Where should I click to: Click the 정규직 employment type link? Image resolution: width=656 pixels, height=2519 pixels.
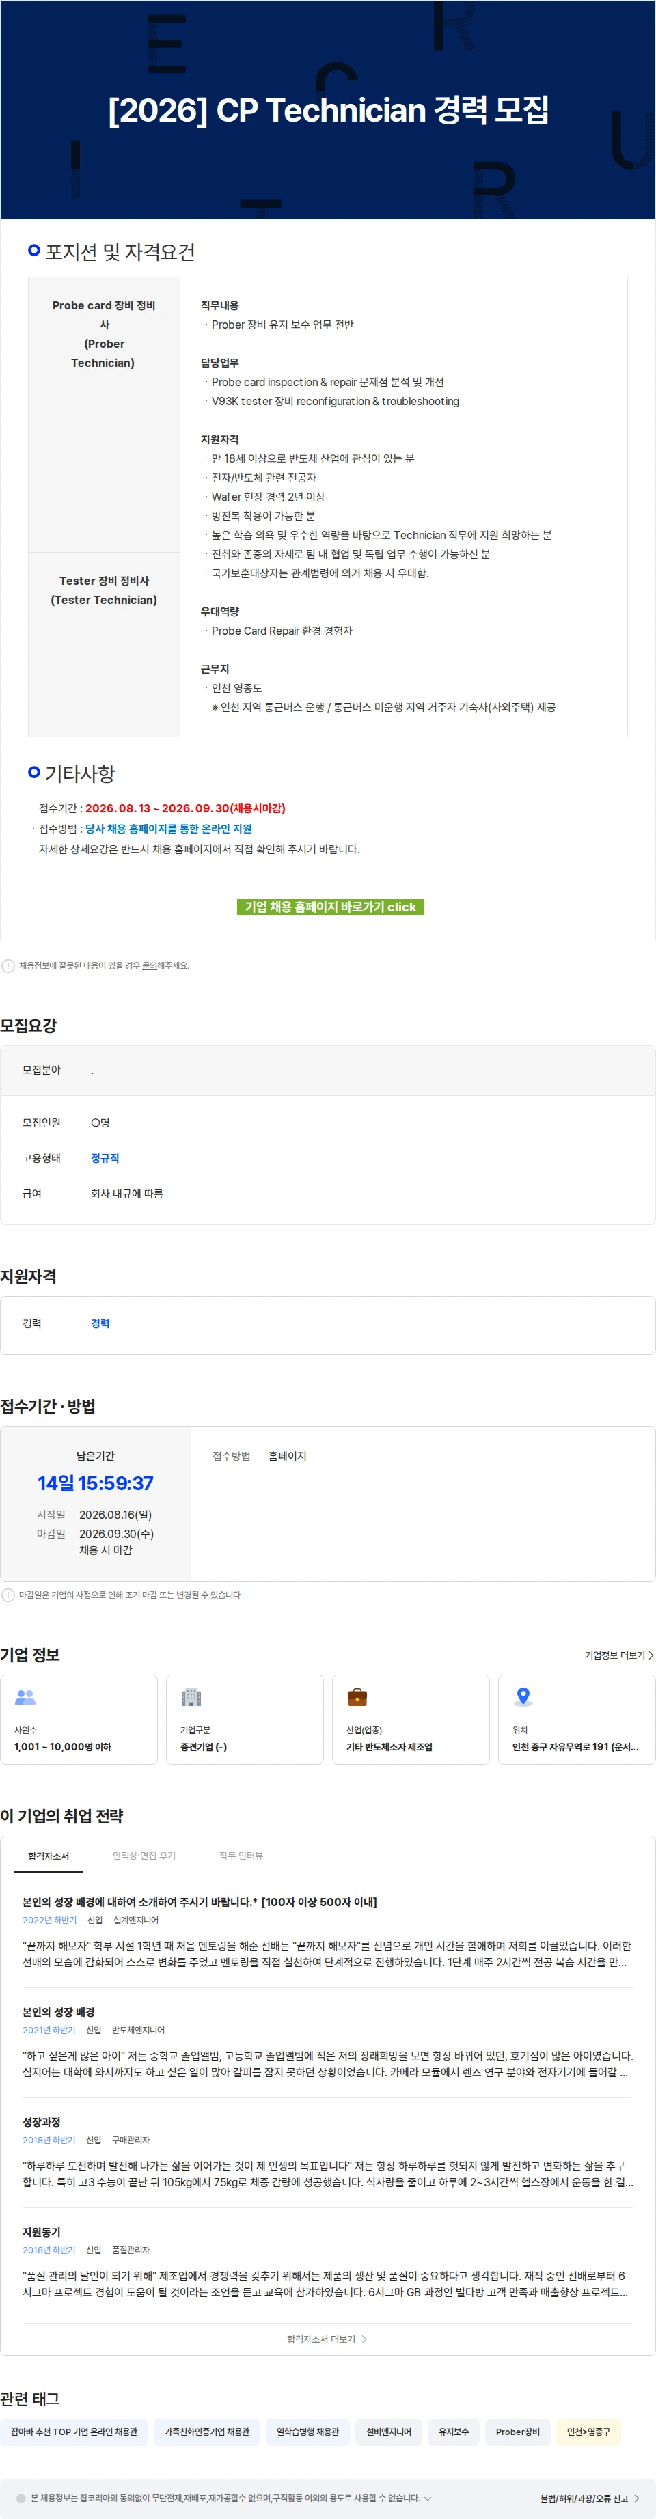105,1158
